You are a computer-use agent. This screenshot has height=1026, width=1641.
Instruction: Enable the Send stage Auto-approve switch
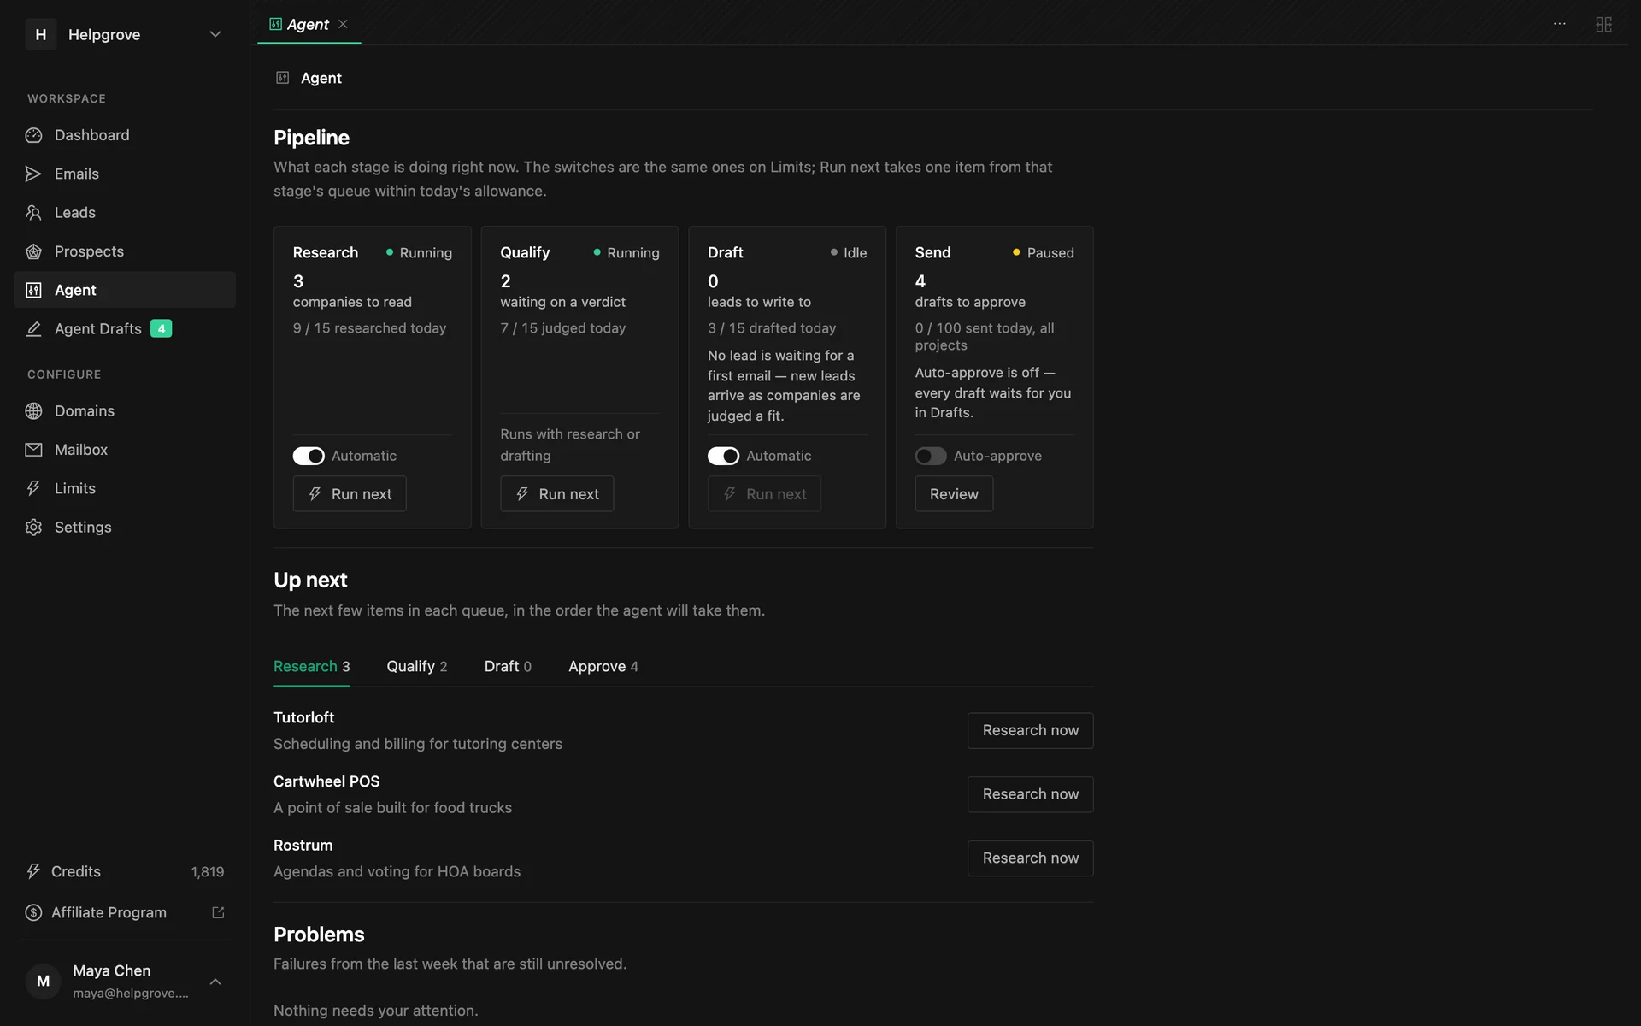tap(931, 456)
